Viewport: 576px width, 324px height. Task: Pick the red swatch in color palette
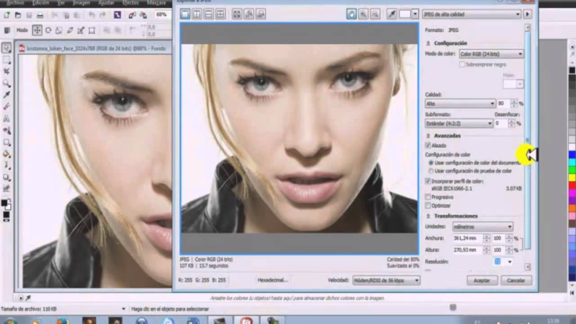tap(572, 185)
